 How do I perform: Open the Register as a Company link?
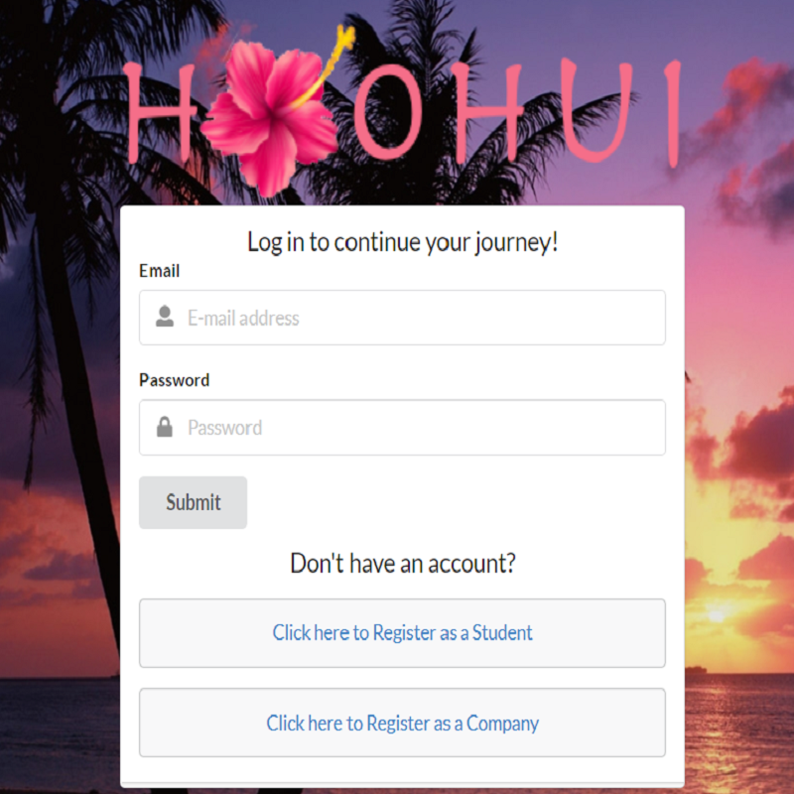(402, 723)
